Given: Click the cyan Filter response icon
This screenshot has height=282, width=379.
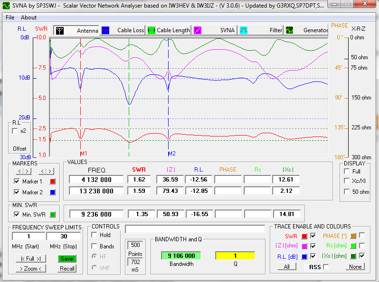Looking at the screenshot, I should [x=243, y=30].
